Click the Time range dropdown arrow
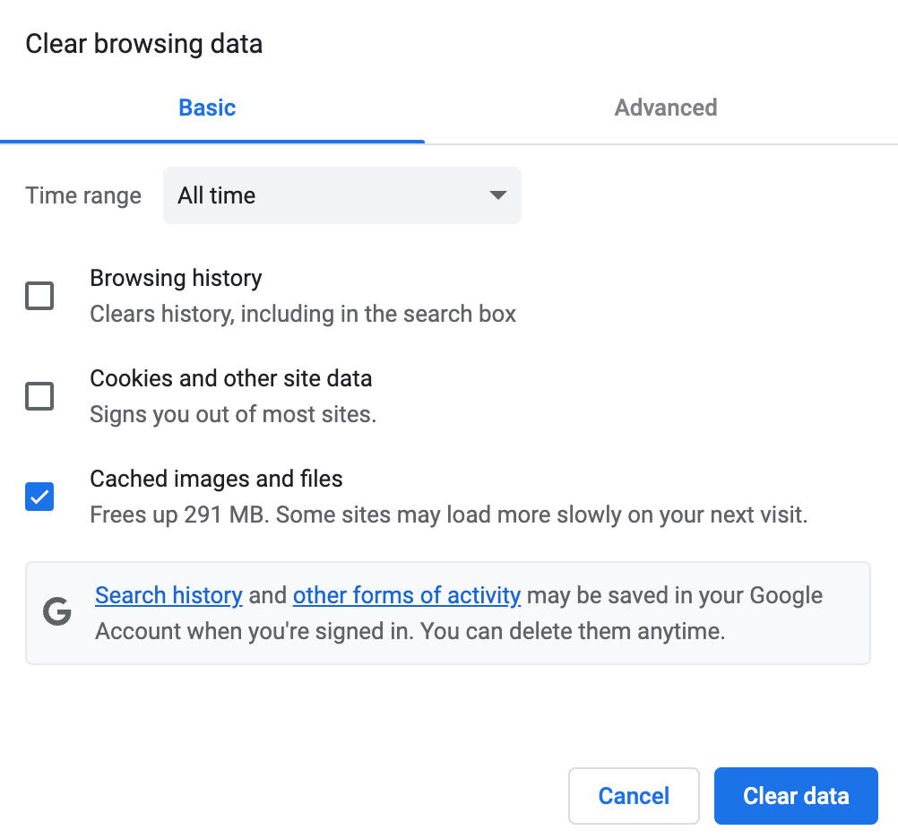Viewport: 898px width, 839px height. coord(497,195)
